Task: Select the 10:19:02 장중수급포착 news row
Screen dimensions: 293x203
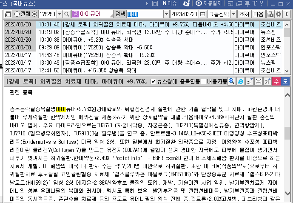Action: tap(144, 32)
